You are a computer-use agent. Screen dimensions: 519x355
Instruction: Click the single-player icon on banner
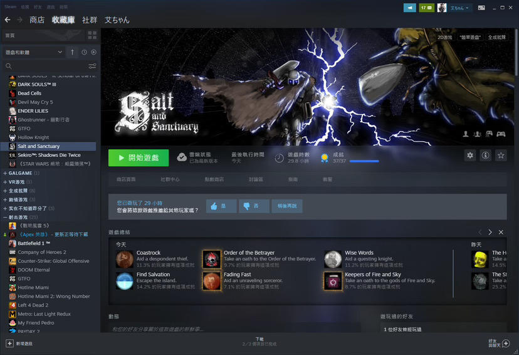tap(466, 134)
